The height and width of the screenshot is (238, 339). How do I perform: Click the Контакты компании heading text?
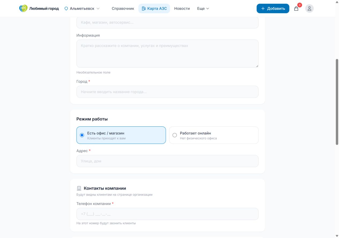pos(105,188)
